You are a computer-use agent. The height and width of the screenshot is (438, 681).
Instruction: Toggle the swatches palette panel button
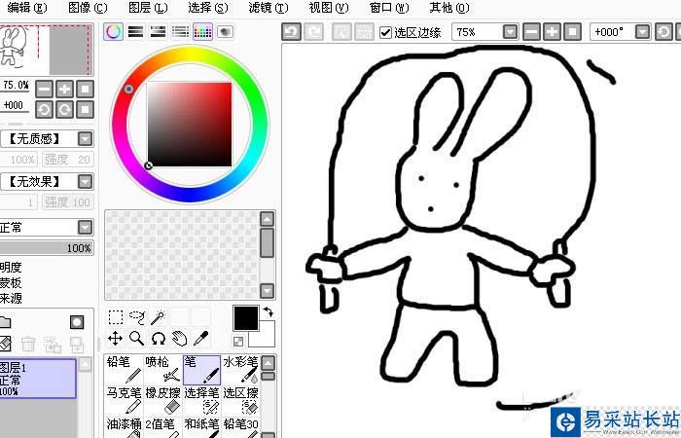click(202, 32)
